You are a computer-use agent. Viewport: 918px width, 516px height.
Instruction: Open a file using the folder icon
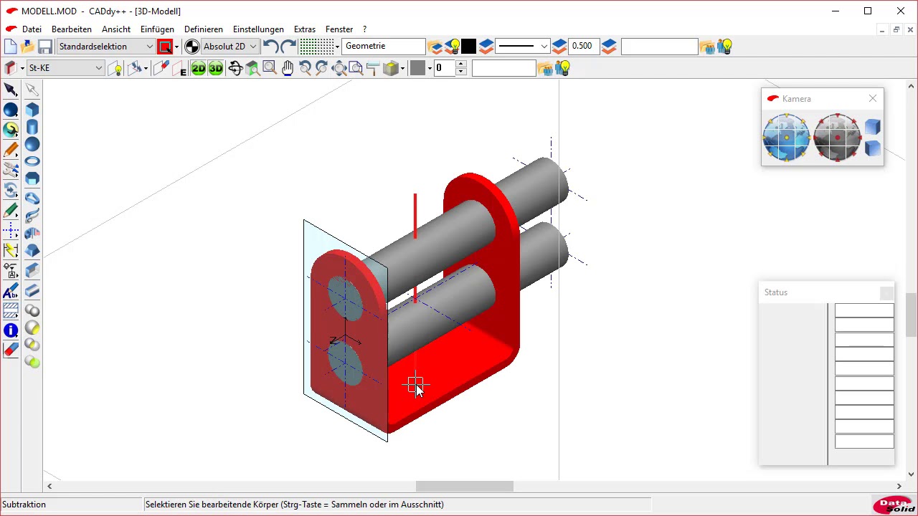(28, 47)
